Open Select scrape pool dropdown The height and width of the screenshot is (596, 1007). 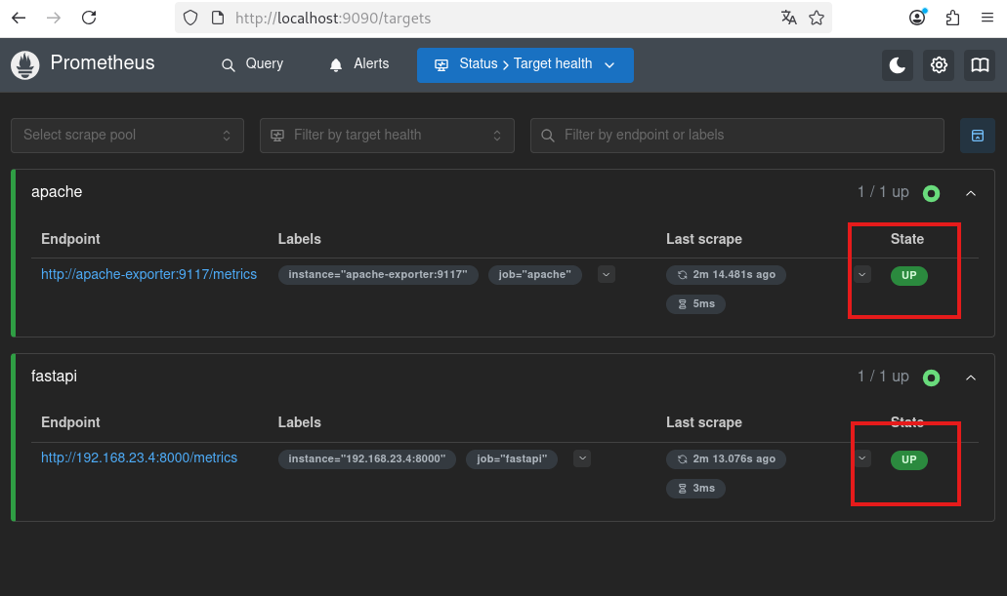tap(127, 136)
